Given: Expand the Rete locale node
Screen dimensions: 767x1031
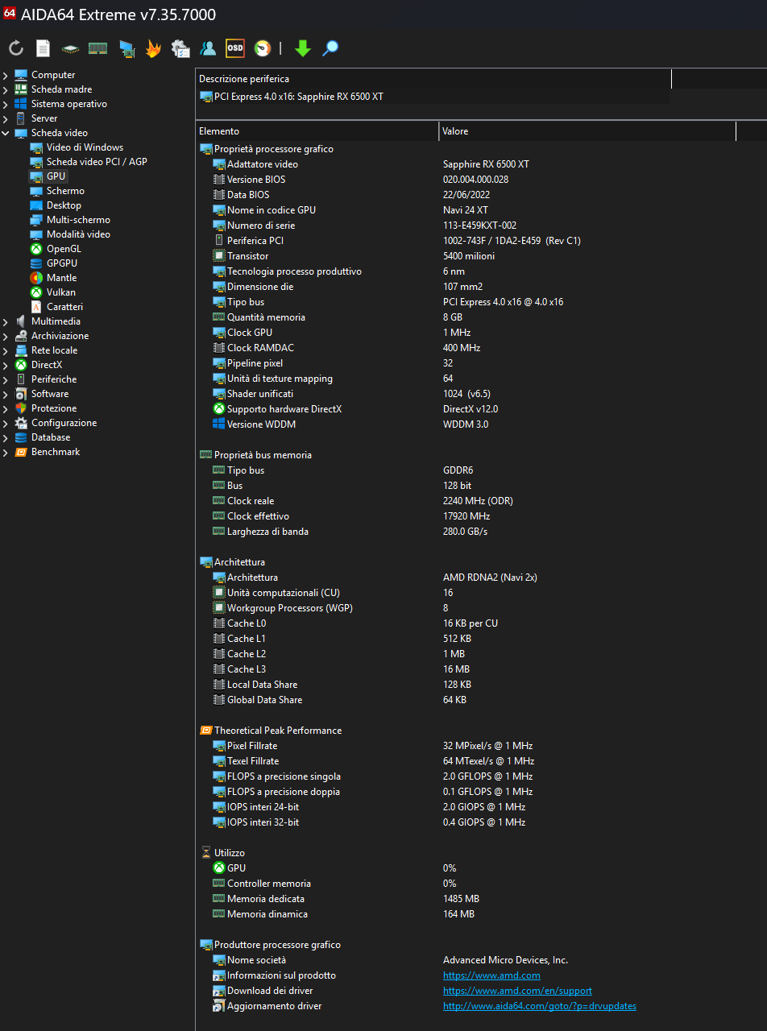Looking at the screenshot, I should point(6,350).
